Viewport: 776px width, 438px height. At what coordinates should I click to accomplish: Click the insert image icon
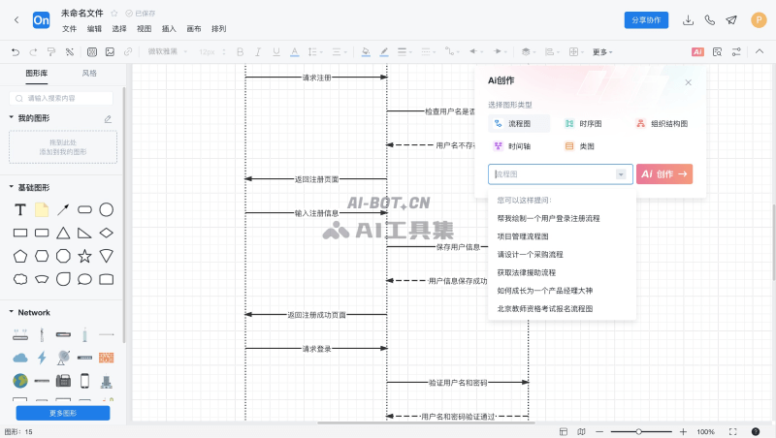coord(110,51)
